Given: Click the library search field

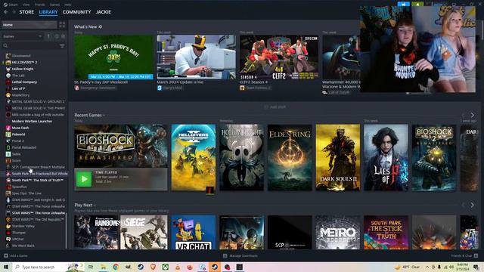Looking at the screenshot, I should pyautogui.click(x=30, y=45).
